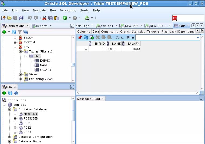Click the Connections panel schema browser icon

tap(25, 32)
